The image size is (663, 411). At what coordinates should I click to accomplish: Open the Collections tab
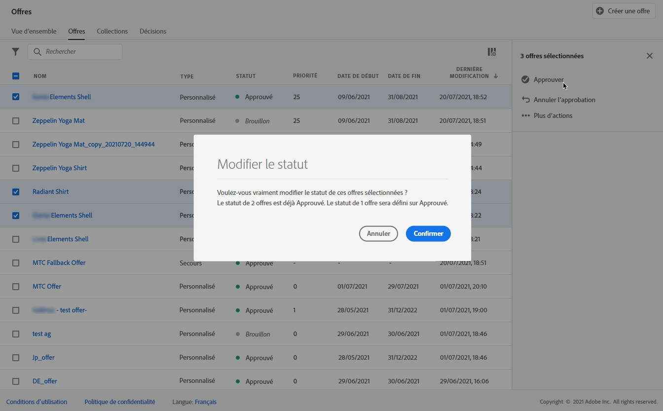pyautogui.click(x=112, y=31)
